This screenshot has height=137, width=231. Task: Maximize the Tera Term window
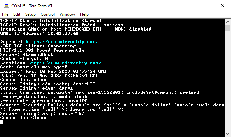pyautogui.click(x=206, y=6)
